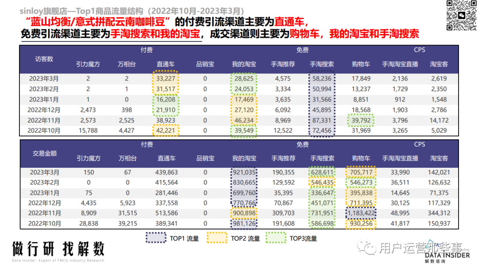
Task: Click 手淘淘宝直播 column header in 访客数 table
Action: [x=400, y=64]
